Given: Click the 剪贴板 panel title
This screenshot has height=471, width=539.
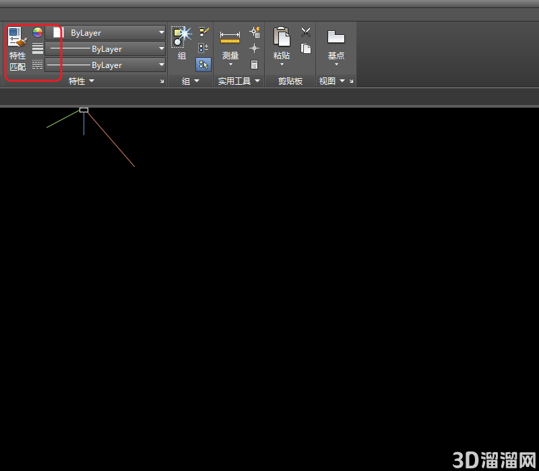Looking at the screenshot, I should 290,81.
